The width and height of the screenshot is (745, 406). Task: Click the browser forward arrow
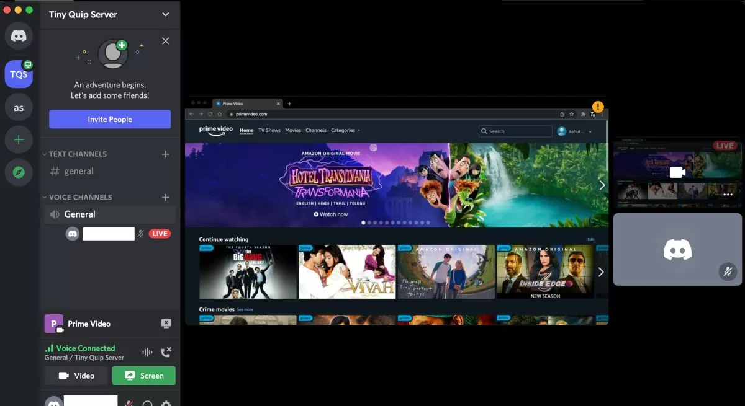[x=201, y=114]
